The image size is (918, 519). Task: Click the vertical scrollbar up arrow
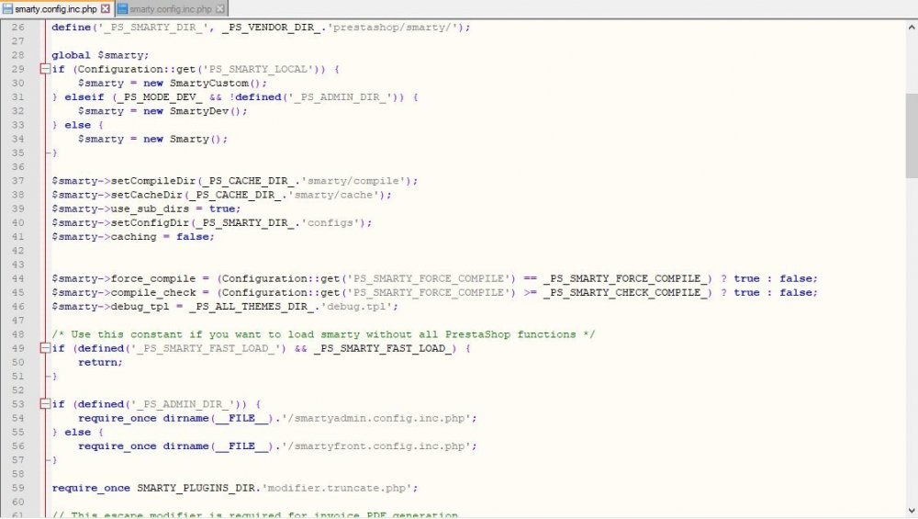(912, 27)
